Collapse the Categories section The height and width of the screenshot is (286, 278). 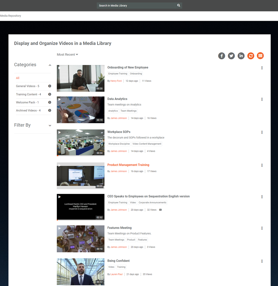pyautogui.click(x=50, y=65)
